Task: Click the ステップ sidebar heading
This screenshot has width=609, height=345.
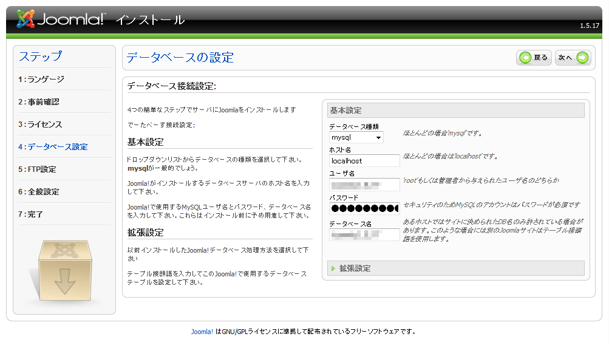Action: click(41, 56)
